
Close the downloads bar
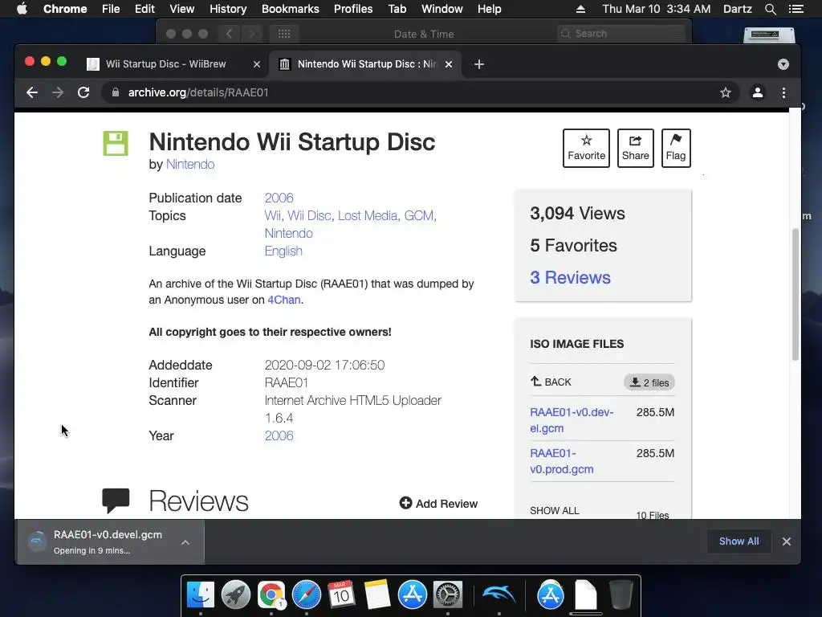point(787,541)
